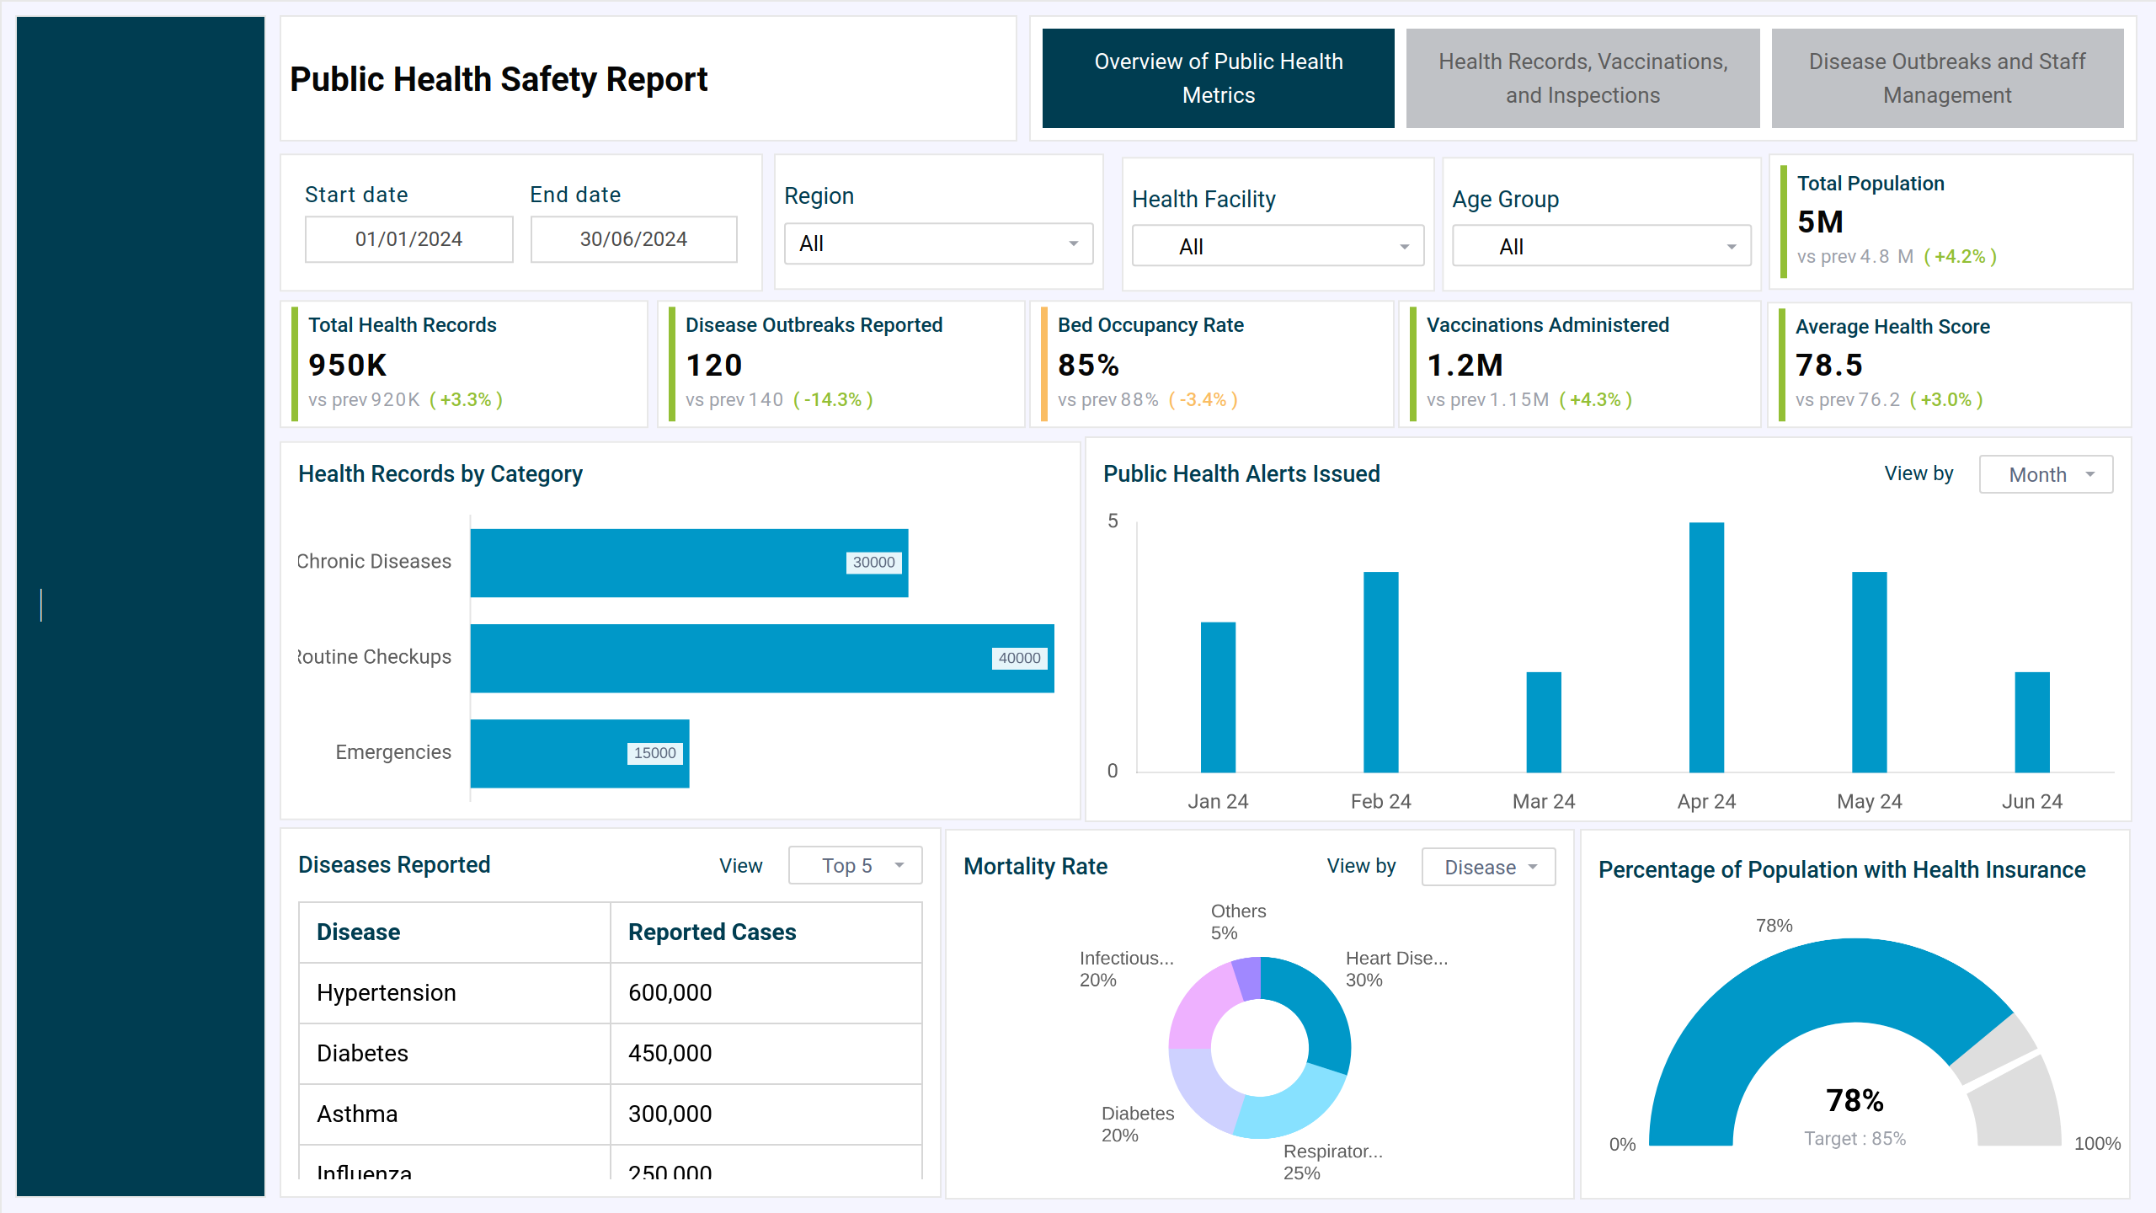
Task: Click the 450,000 reported cases value
Action: pyautogui.click(x=670, y=1054)
